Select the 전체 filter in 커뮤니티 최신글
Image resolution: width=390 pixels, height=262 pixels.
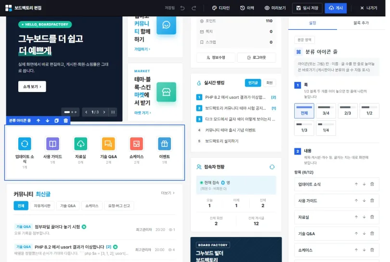click(21, 206)
